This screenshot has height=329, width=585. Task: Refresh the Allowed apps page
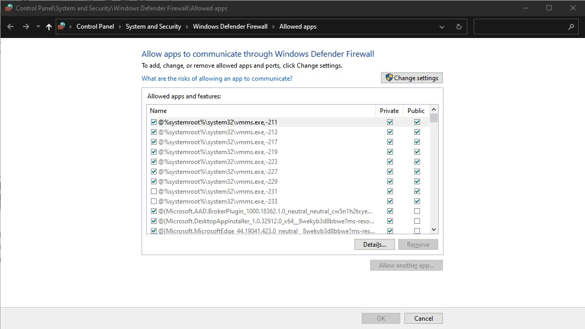click(x=459, y=27)
